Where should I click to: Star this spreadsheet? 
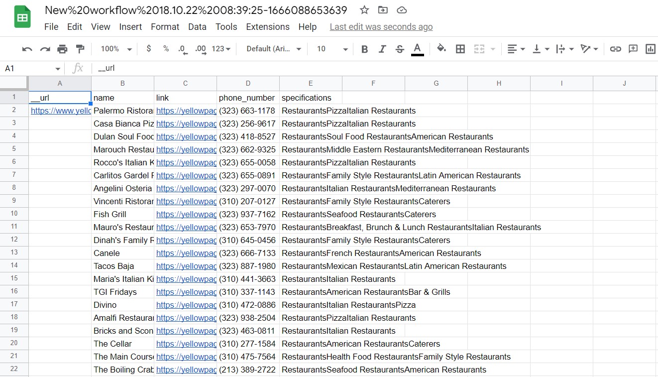tap(364, 10)
